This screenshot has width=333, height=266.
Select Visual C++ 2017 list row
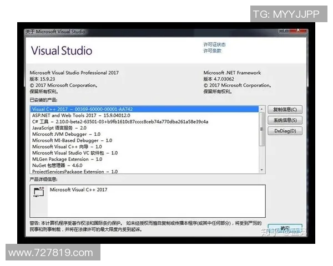(144, 109)
